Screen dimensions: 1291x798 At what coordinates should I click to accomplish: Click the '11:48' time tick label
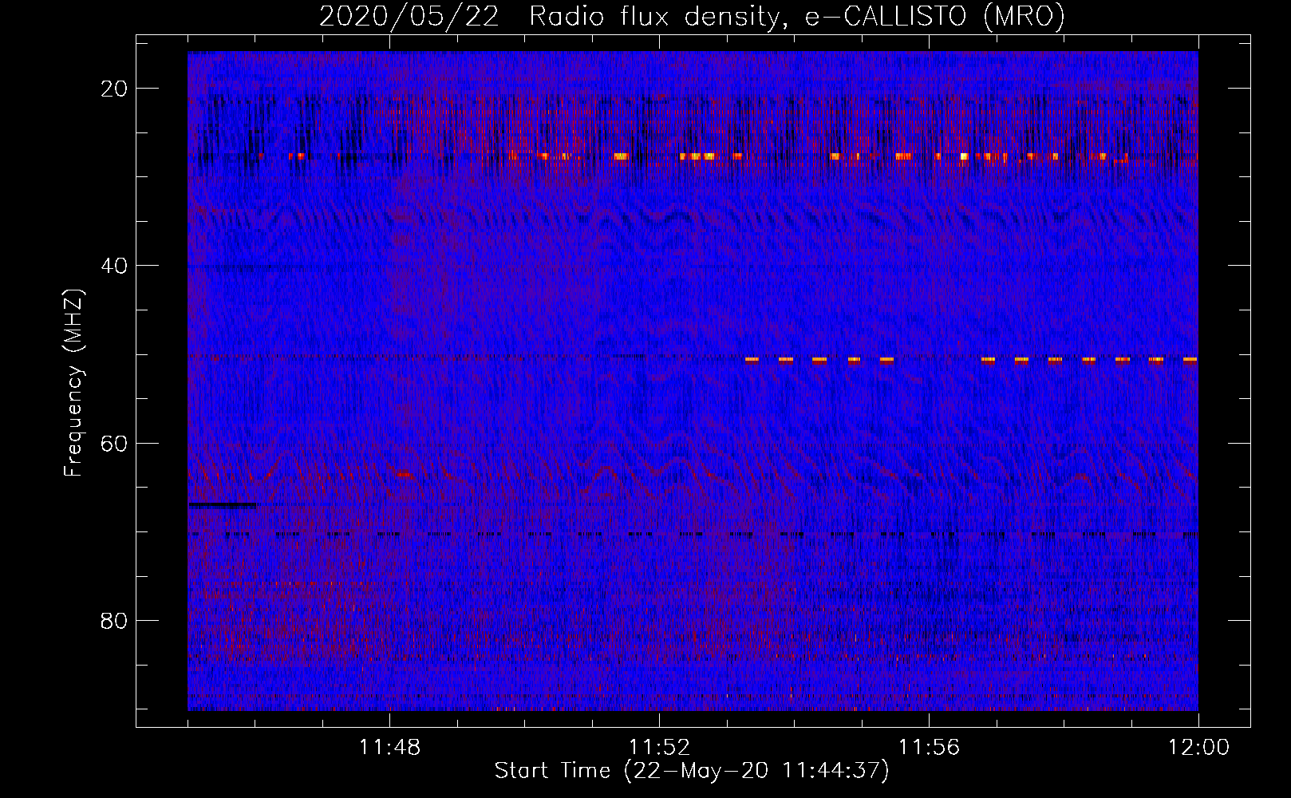[x=389, y=748]
